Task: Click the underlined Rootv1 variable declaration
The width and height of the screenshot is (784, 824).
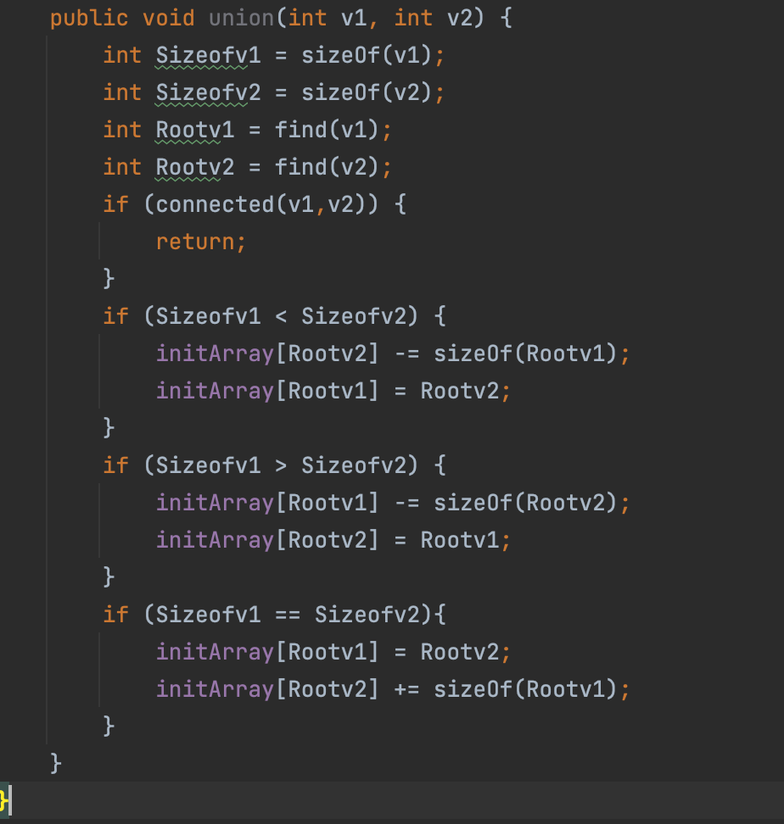Action: [x=194, y=130]
